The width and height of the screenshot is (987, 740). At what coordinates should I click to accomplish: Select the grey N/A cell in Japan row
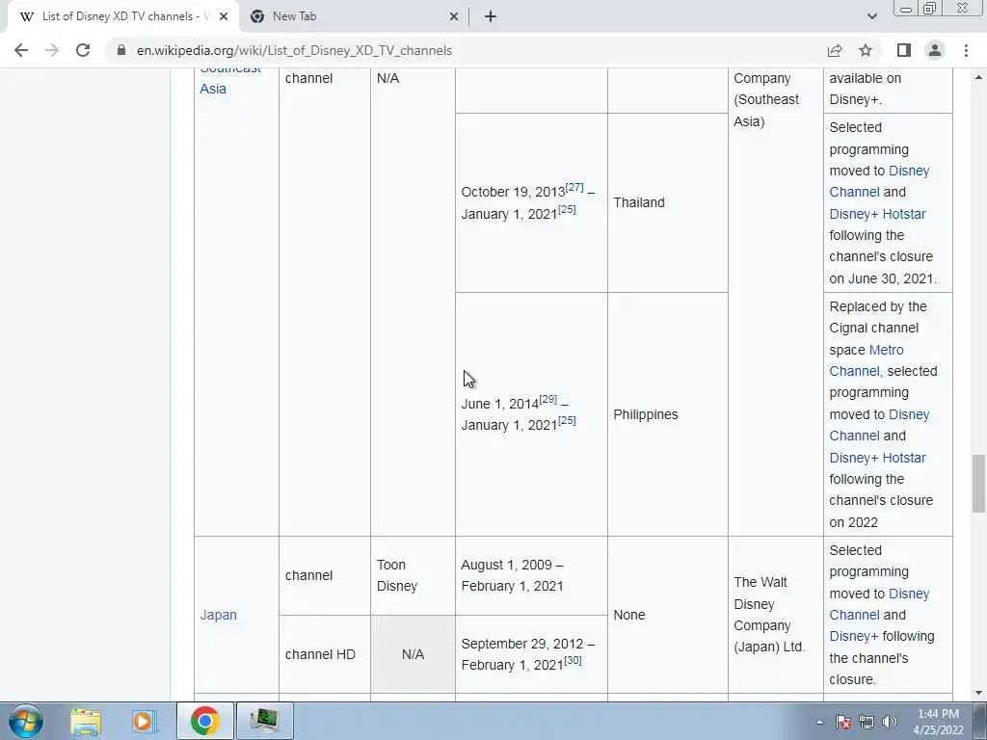coord(413,654)
